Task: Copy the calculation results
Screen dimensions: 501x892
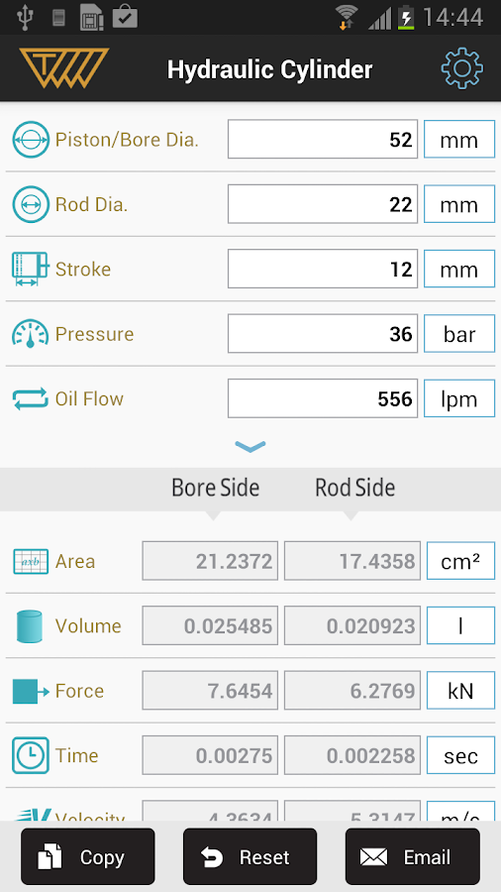Action: pyautogui.click(x=88, y=856)
